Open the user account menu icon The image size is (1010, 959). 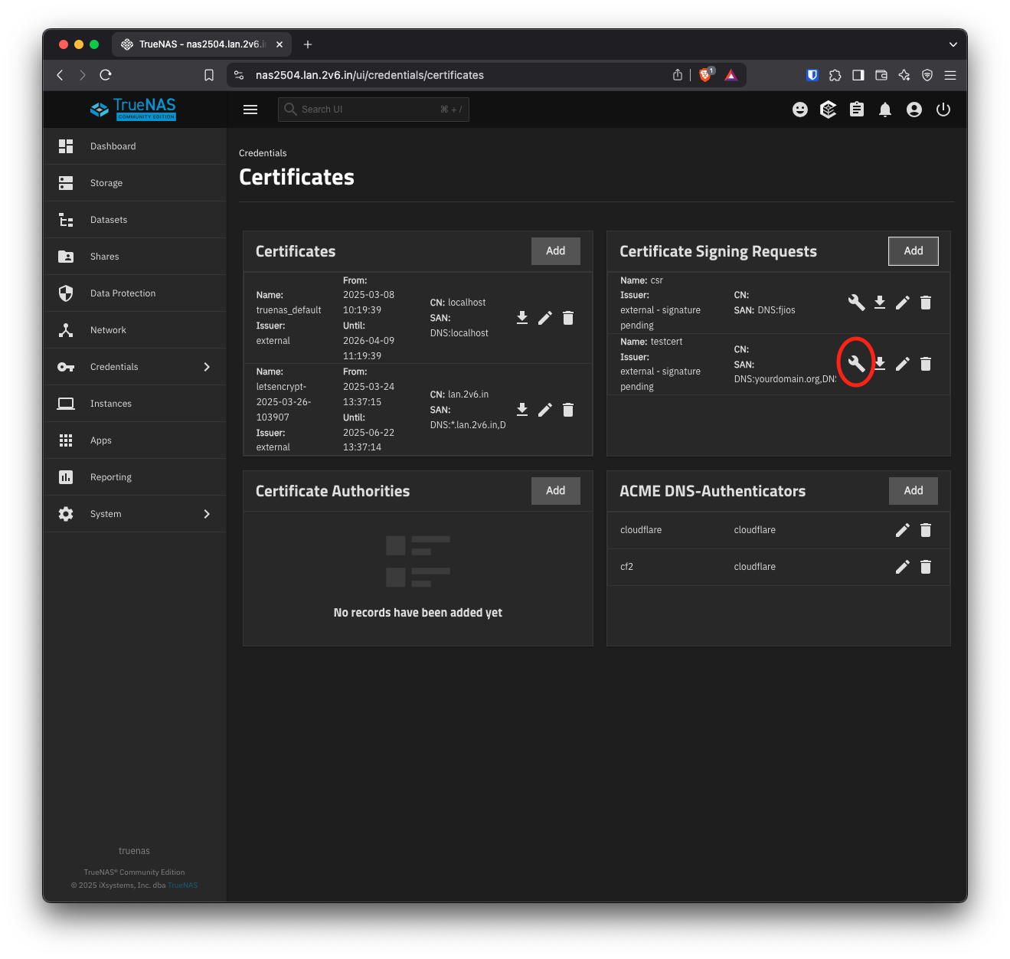(914, 110)
